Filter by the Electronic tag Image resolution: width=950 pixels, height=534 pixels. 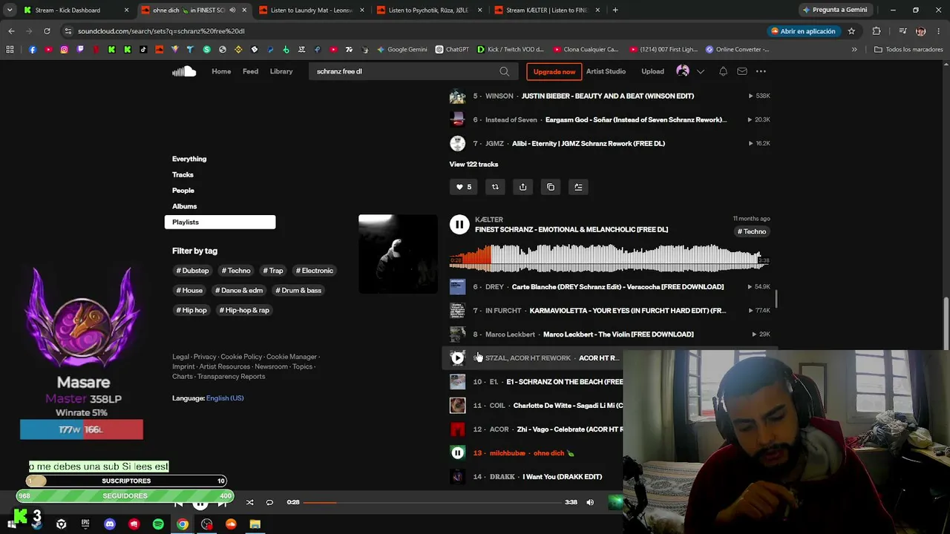314,271
